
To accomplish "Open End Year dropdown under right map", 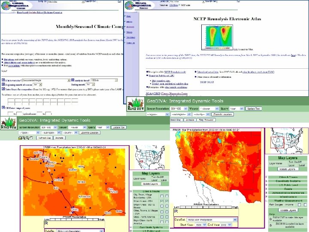I will [x=226, y=225].
